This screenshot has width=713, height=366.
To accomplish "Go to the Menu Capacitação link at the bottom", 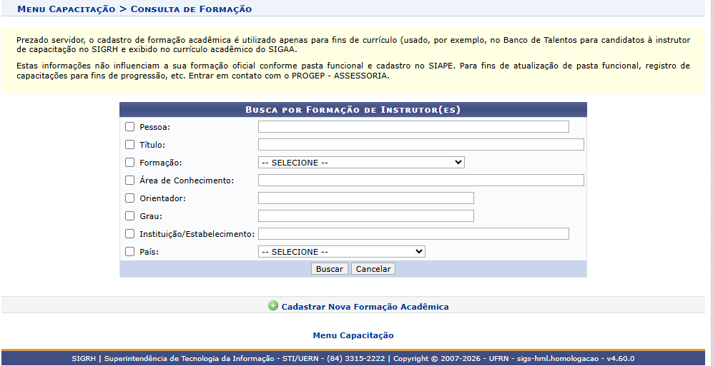I will click(x=353, y=335).
